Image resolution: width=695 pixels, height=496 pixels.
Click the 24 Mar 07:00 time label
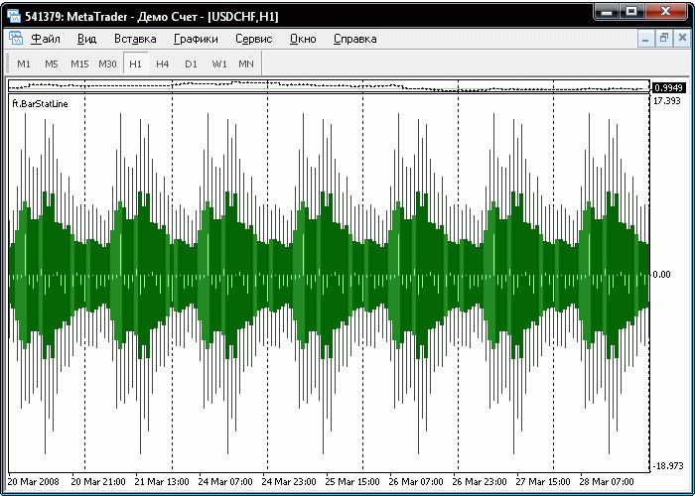point(225,481)
